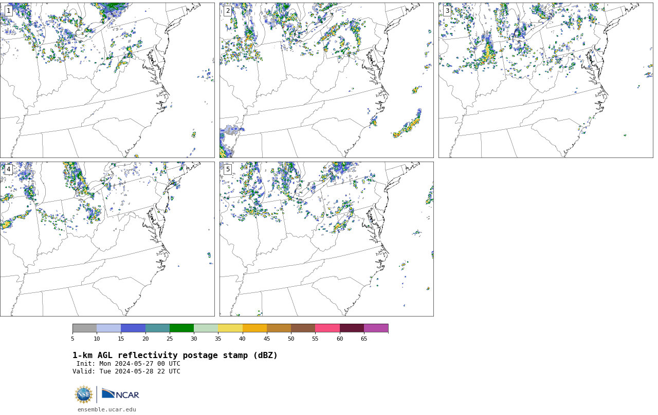658x415 pixels.
Task: Click the purple 65+ dBZ swatch
Action: pos(376,328)
